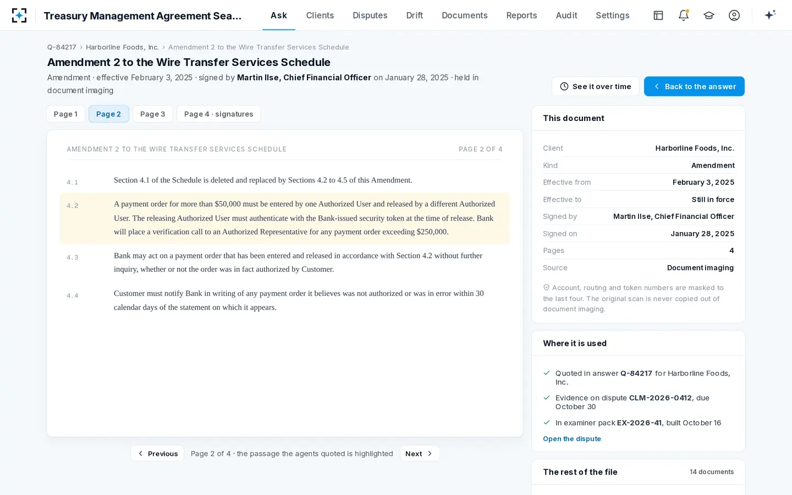
Task: Click Source value Document imaging
Action: pos(700,267)
